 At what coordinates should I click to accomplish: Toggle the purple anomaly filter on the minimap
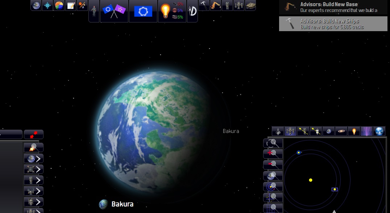(x=367, y=131)
